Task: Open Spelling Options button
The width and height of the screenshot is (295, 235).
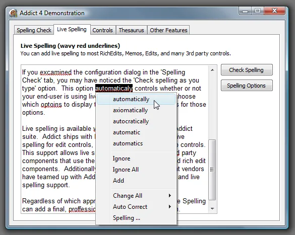Action: pos(247,86)
